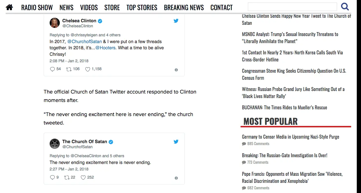Read 'Germany to Censor Media' article
Viewport: 361px width, 193px height.
tap(290, 137)
